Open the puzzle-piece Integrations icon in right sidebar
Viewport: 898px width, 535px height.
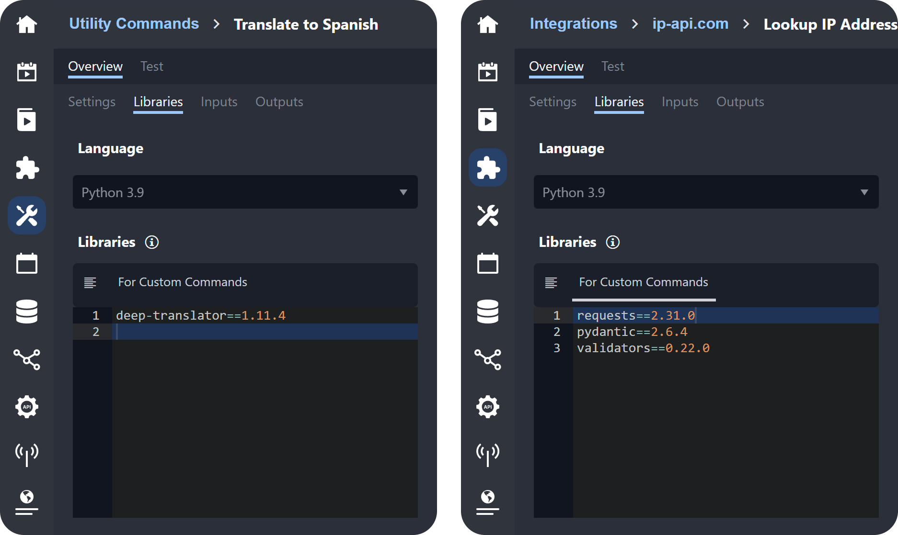click(488, 167)
